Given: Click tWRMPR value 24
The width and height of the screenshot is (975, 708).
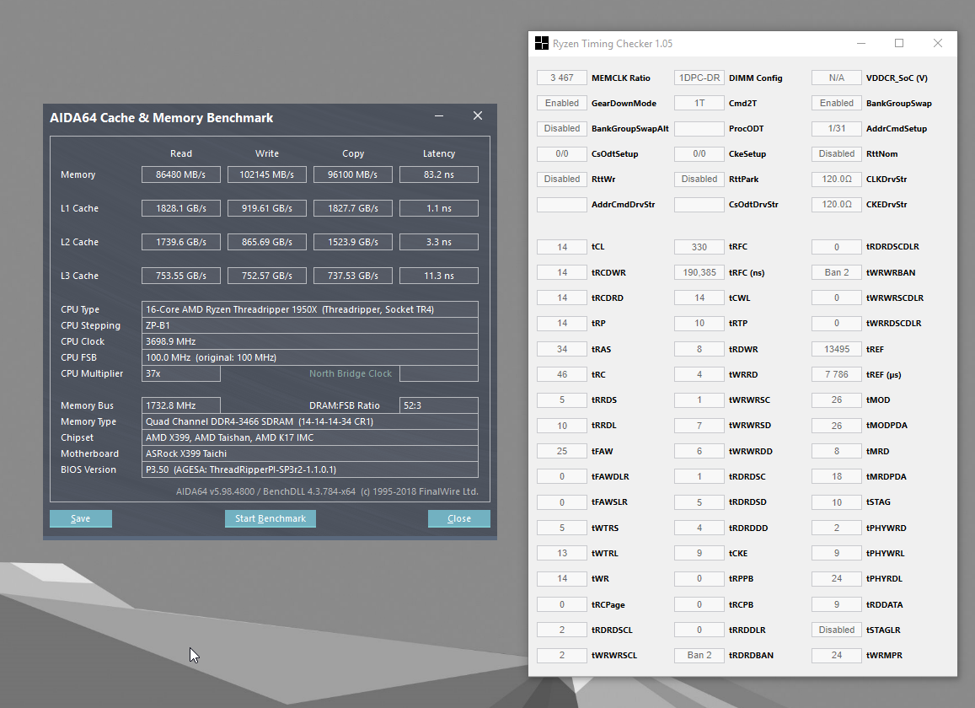Looking at the screenshot, I should tap(837, 655).
